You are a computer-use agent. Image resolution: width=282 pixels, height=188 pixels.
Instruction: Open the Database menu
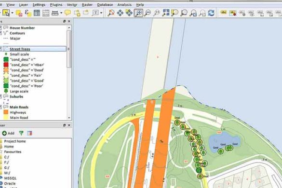pos(105,5)
